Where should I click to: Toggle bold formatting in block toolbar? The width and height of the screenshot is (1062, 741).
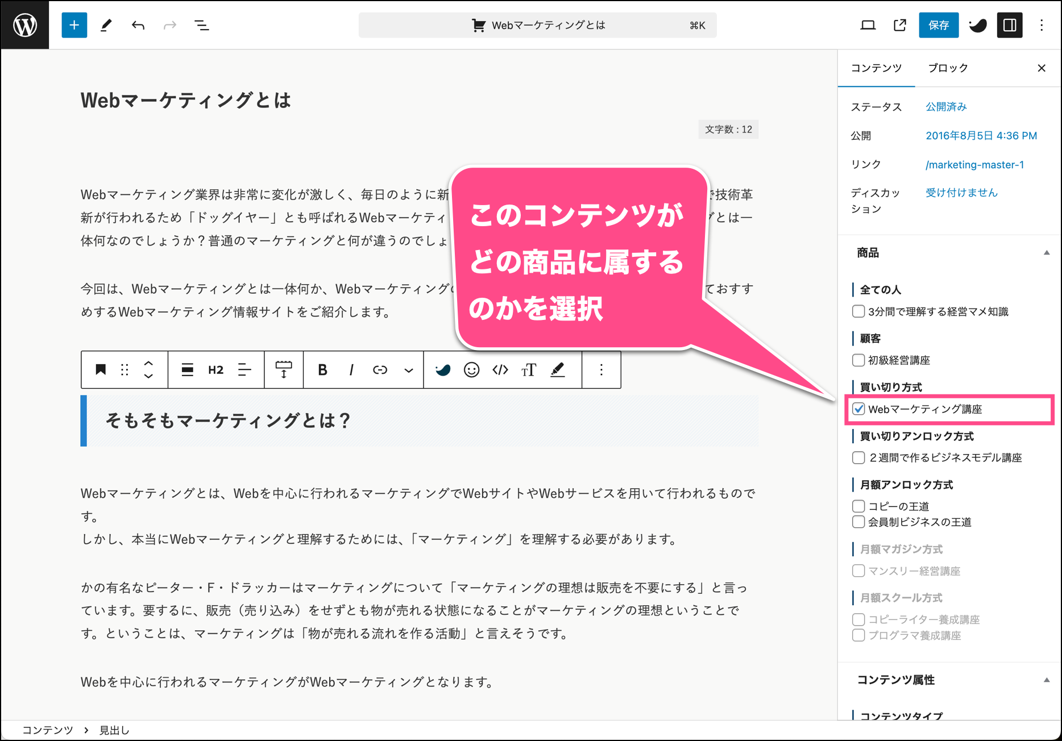tap(322, 370)
